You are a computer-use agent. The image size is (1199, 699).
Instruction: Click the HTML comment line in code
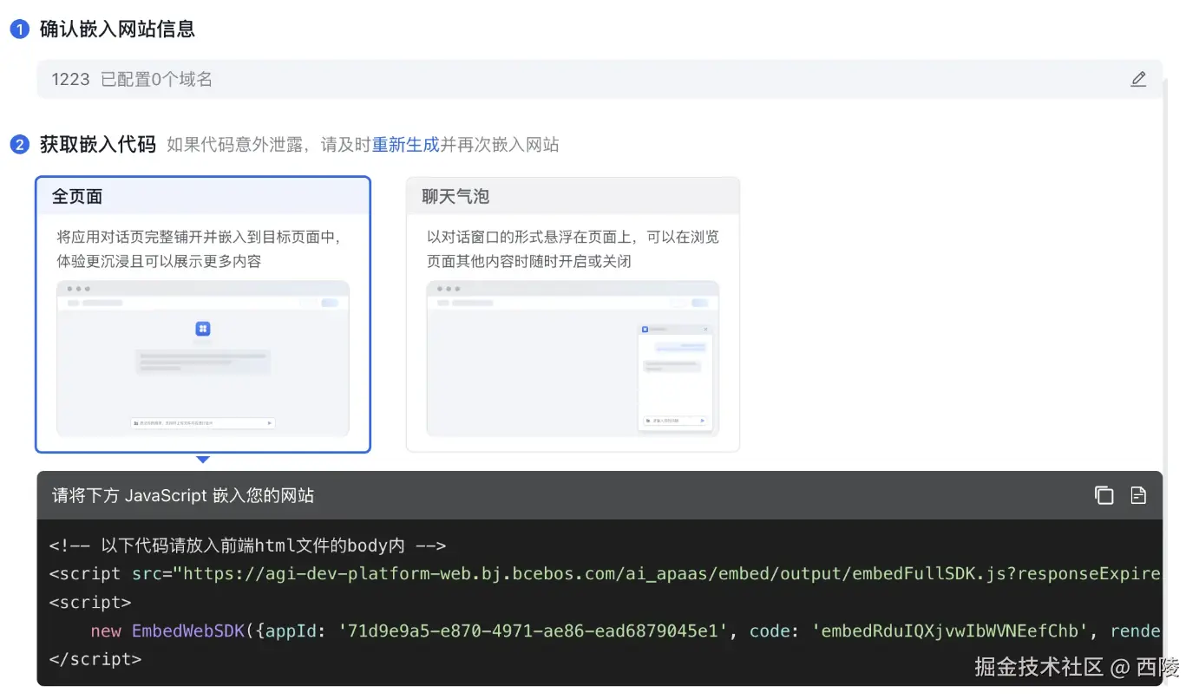click(x=247, y=545)
